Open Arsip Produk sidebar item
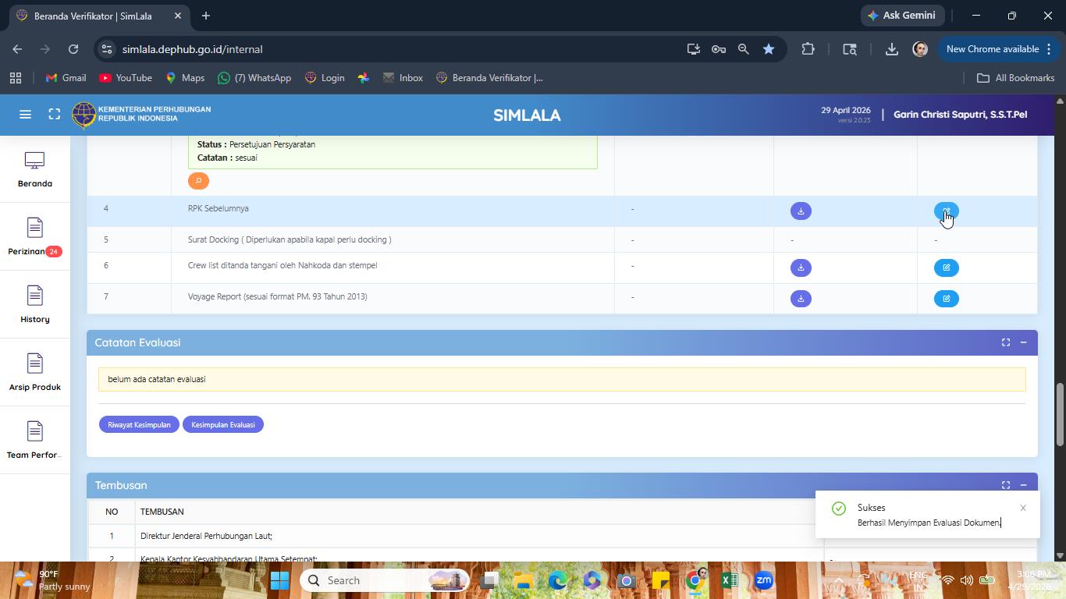This screenshot has height=599, width=1066. point(34,372)
